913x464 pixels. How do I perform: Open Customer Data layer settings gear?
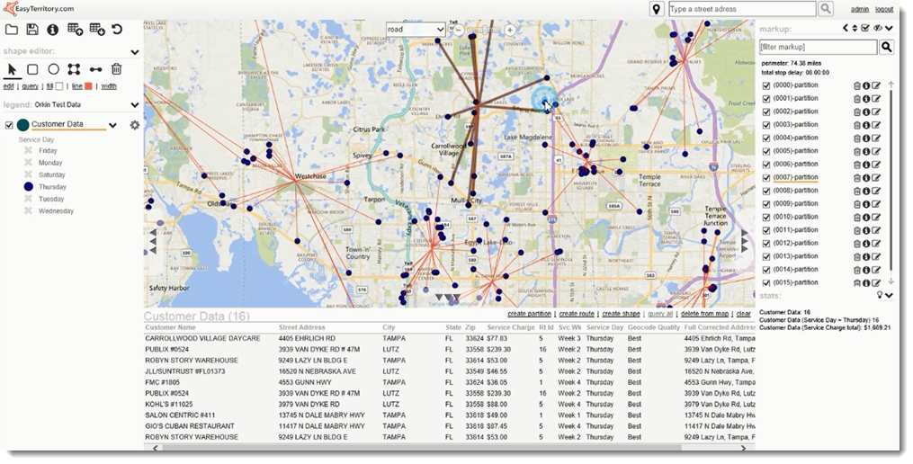pyautogui.click(x=135, y=125)
